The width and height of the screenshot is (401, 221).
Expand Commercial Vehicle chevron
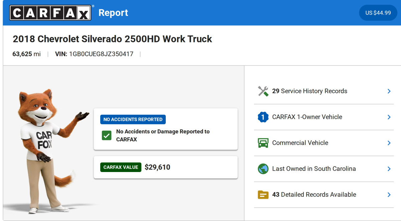[389, 143]
